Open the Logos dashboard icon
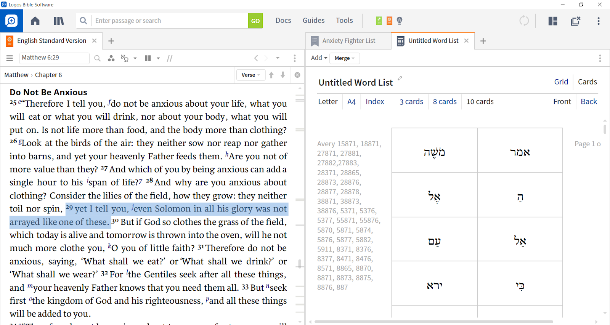 tap(11, 21)
